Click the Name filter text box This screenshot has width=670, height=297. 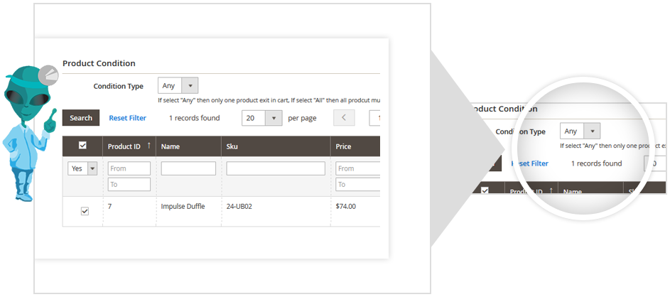point(188,169)
